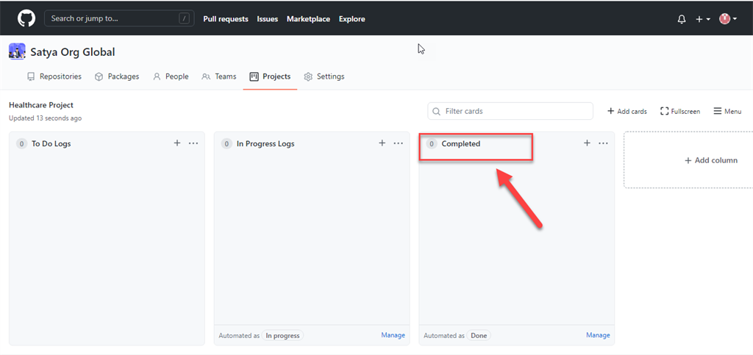The height and width of the screenshot is (355, 753).
Task: Open the notifications bell
Action: point(681,19)
